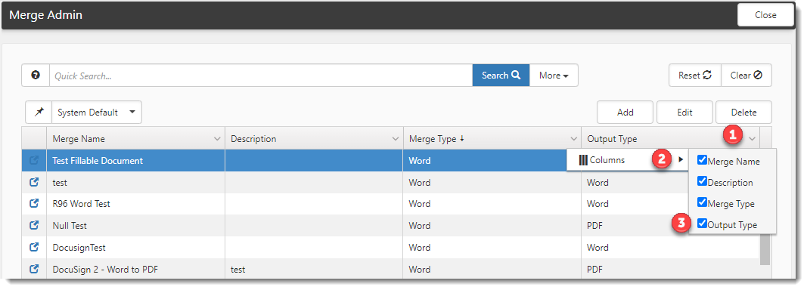Toggle the Merge Type column checkbox
Viewport: 807px width, 290px height.
click(x=702, y=202)
